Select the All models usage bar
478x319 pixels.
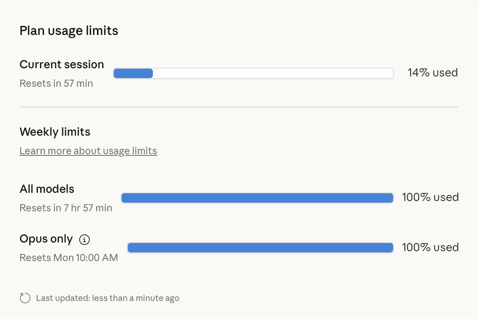click(x=257, y=198)
